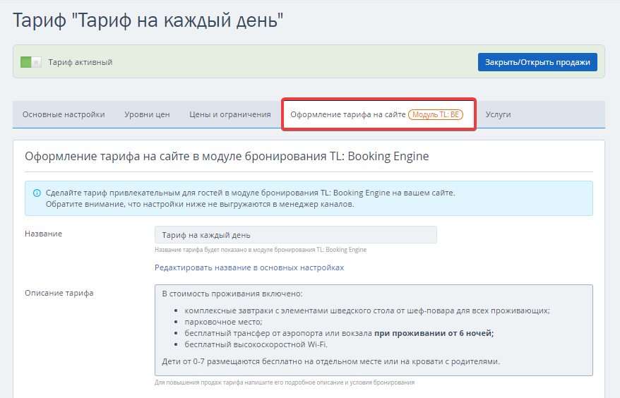The height and width of the screenshot is (398, 620).
Task: Click the 'Название' field with 'Тариф на каждый день'
Action: point(296,235)
